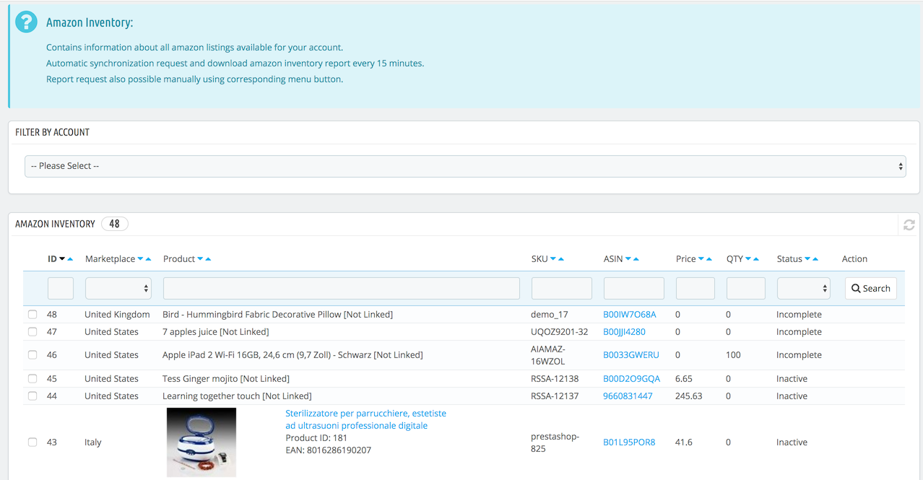This screenshot has width=923, height=480.
Task: Select checkbox for Italy row 43
Action: [x=32, y=442]
